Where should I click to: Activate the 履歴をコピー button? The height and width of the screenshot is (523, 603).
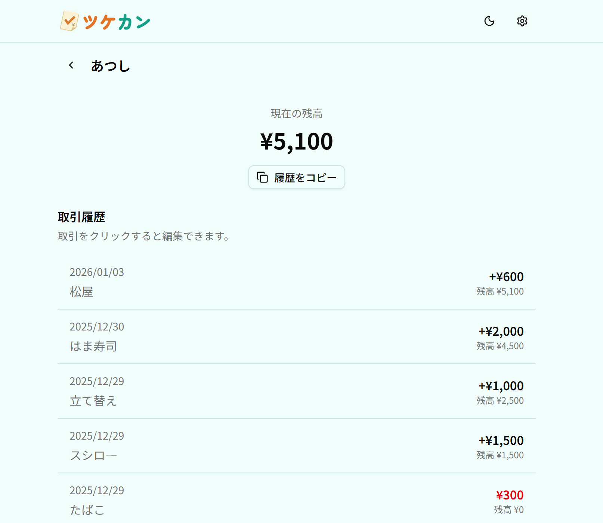click(296, 177)
